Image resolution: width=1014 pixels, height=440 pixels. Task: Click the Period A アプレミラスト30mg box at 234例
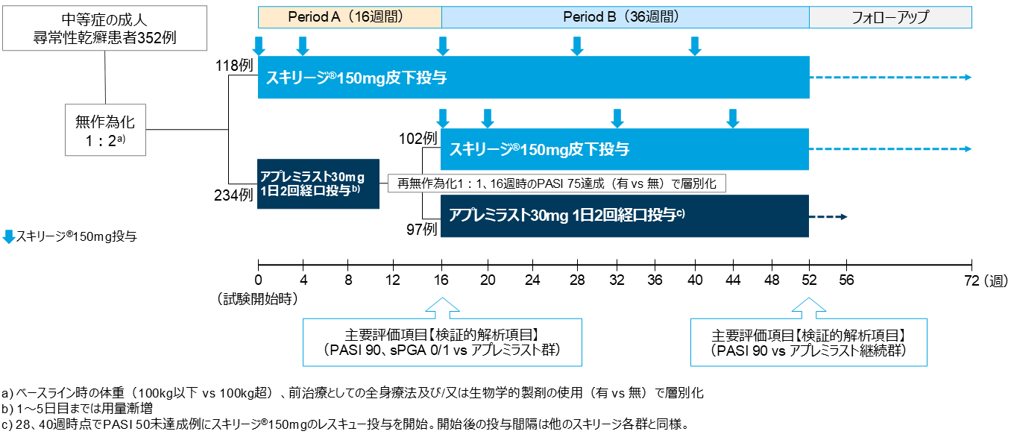coord(318,183)
